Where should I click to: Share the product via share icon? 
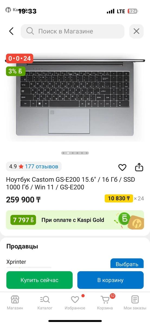click(139, 167)
